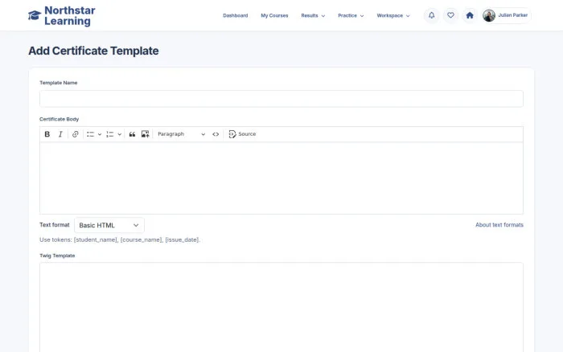563x352 pixels.
Task: Expand the Practice menu
Action: click(351, 15)
